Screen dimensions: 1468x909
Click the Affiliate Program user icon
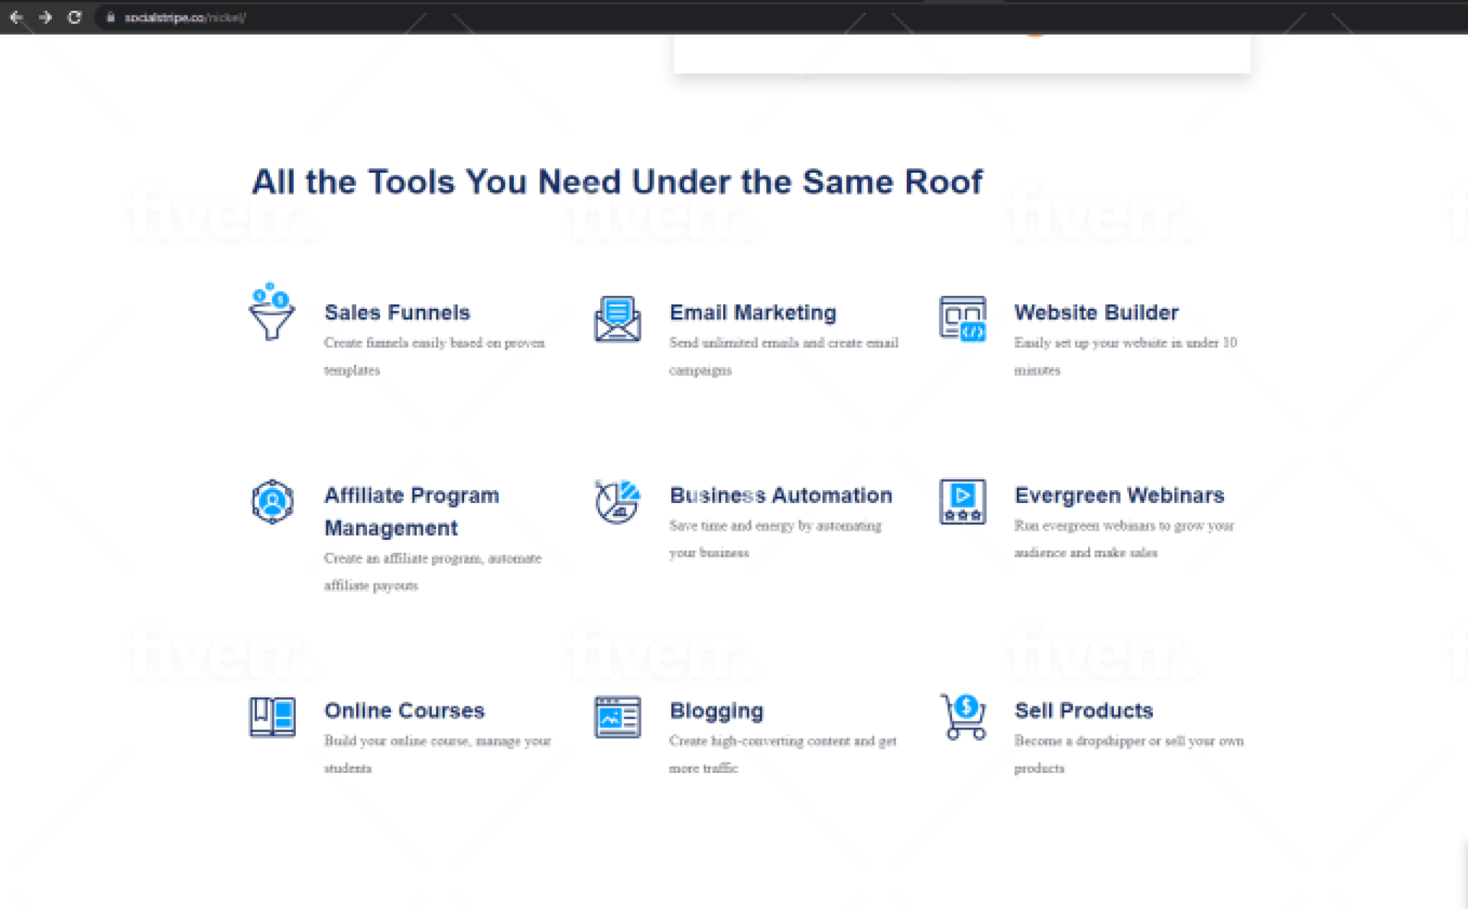(272, 502)
